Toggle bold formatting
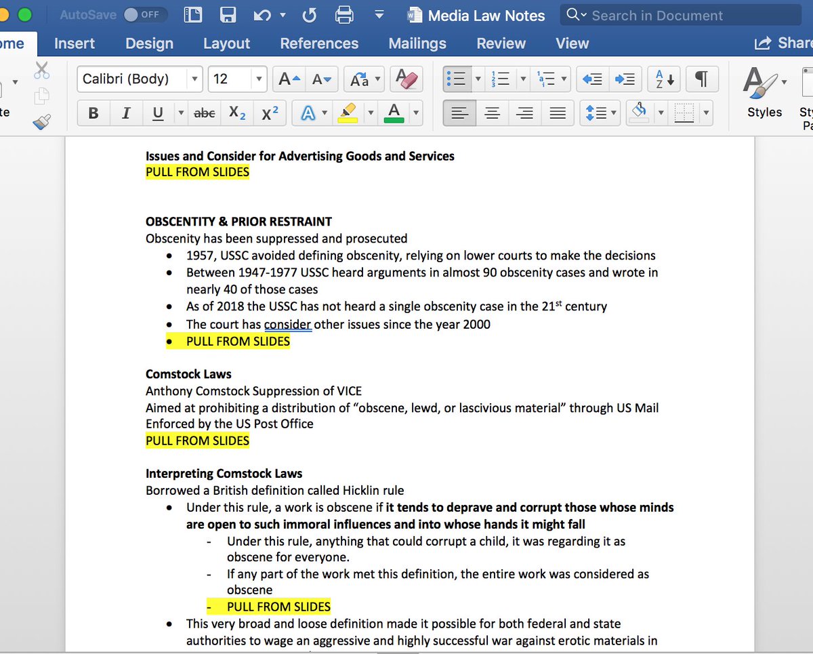The image size is (813, 654). [x=93, y=113]
